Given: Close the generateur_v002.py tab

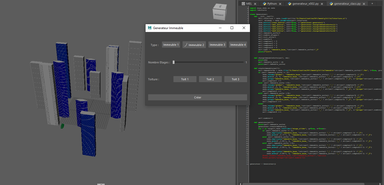Looking at the screenshot, I should tap(322, 4).
